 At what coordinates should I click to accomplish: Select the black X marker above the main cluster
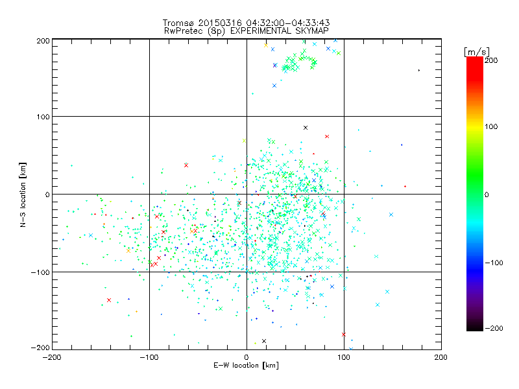pyautogui.click(x=306, y=128)
